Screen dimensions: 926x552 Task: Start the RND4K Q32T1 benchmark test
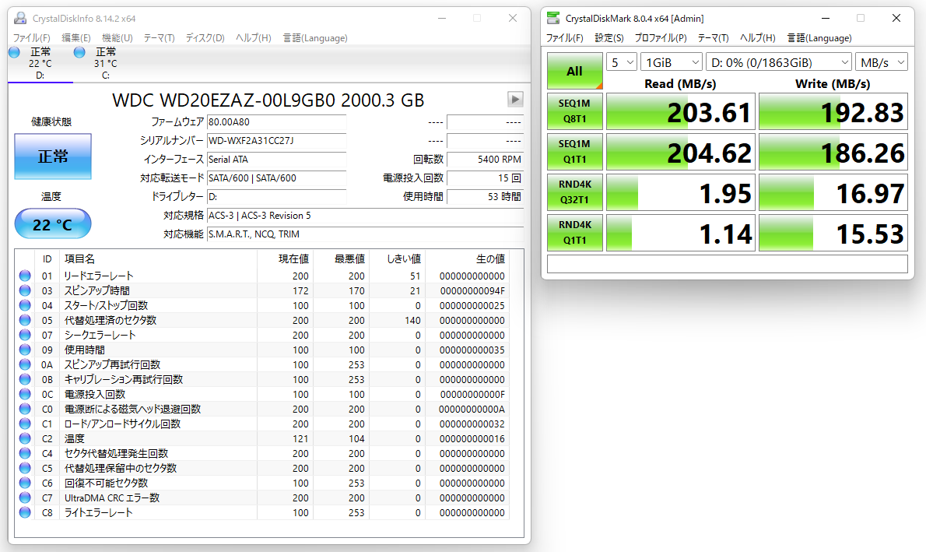point(574,192)
